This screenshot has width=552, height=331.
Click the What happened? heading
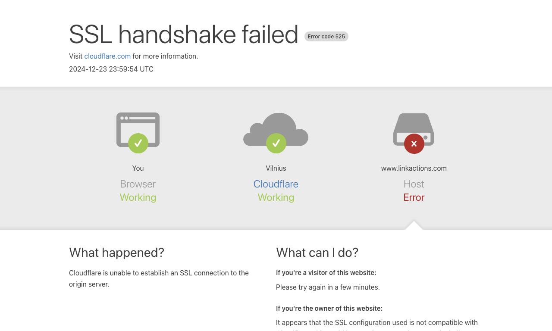tap(116, 253)
